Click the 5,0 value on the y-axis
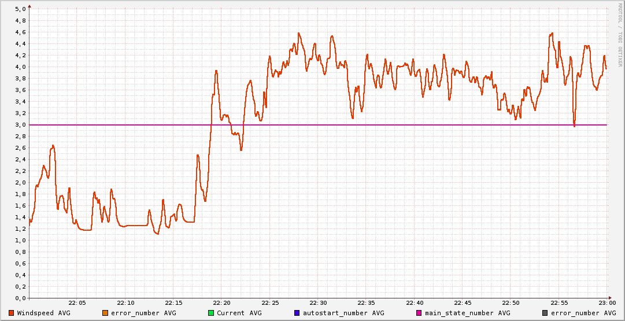Screen dimensions: 625x321 (20, 9)
